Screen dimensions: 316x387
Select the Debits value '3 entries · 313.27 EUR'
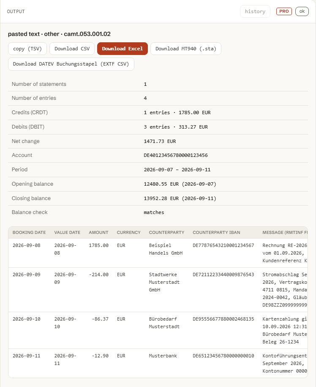175,127
